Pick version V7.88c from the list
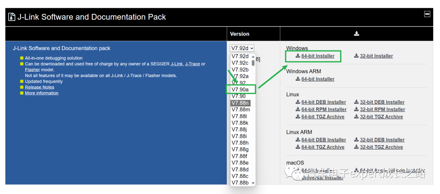This screenshot has width=440, height=194. click(240, 176)
